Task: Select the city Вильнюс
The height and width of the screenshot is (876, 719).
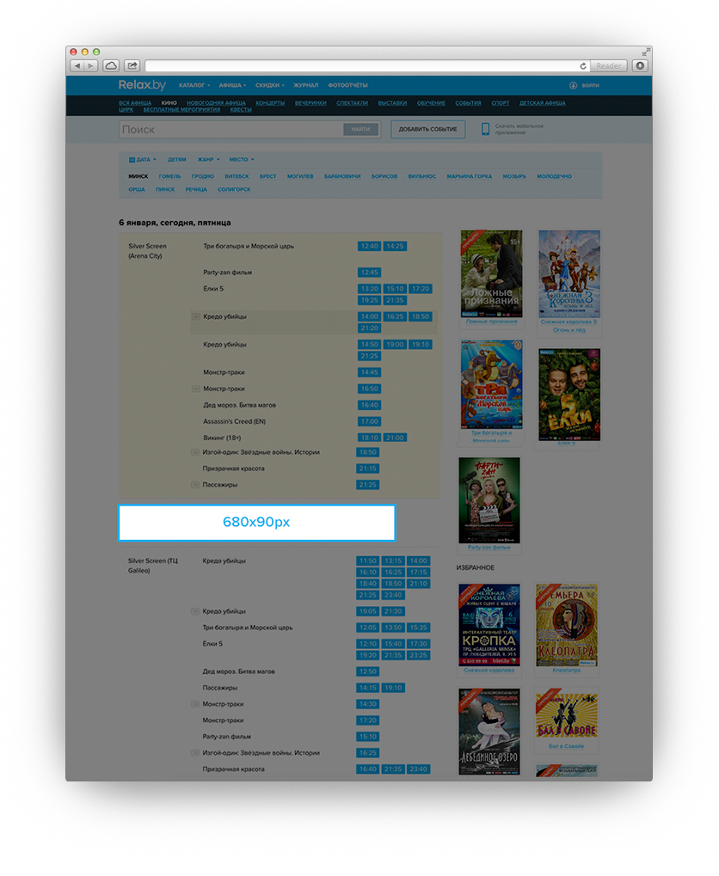Action: (x=421, y=176)
